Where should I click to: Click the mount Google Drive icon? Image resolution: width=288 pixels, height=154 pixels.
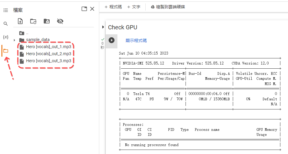pos(46,21)
